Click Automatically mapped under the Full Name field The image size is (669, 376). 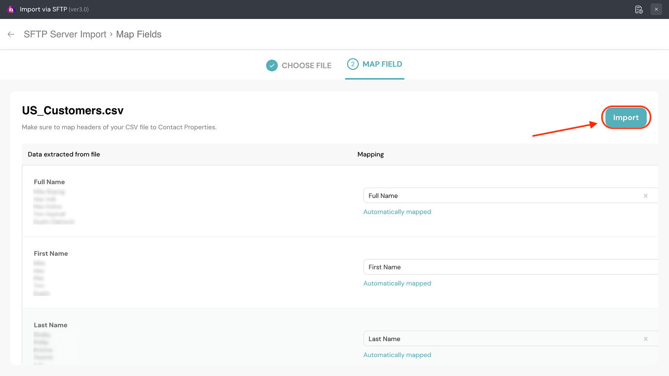[397, 212]
